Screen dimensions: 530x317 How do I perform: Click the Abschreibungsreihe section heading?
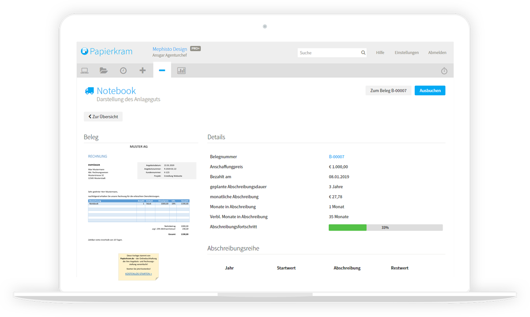(233, 248)
